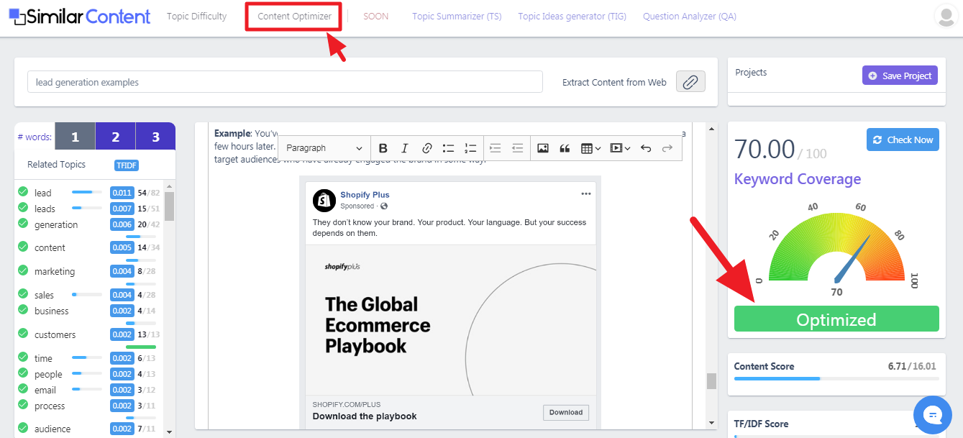Toggle bold formatting in editor toolbar
Screen dimensions: 963x438
point(383,148)
